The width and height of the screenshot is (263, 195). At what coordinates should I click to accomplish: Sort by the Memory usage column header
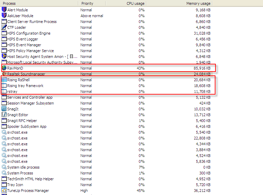pyautogui.click(x=180, y=3)
